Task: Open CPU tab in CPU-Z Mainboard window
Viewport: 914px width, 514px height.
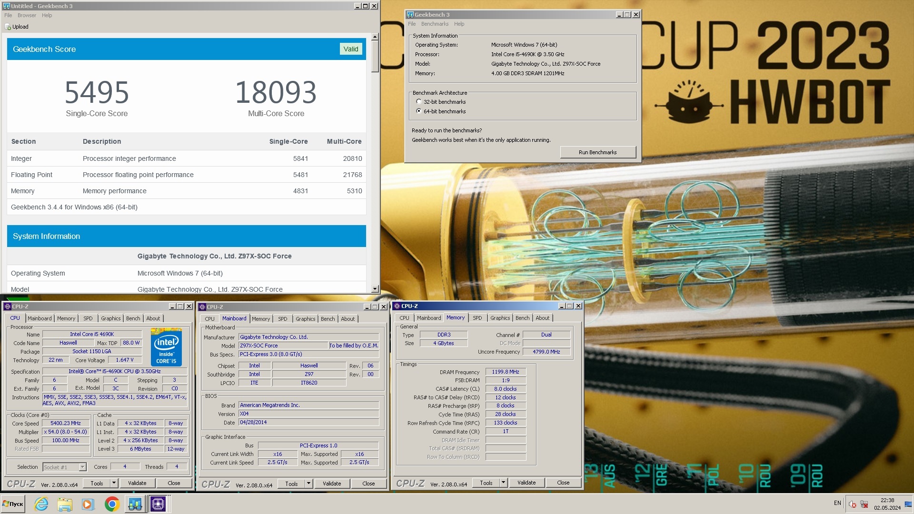Action: point(209,319)
